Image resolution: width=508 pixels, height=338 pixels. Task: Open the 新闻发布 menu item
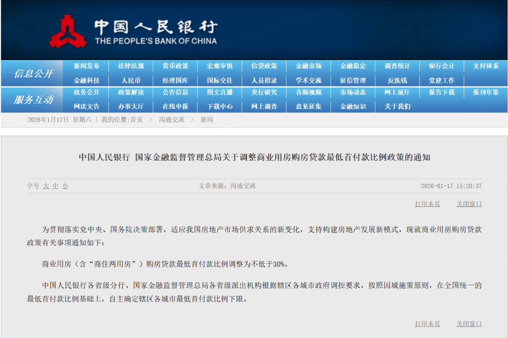tap(86, 66)
